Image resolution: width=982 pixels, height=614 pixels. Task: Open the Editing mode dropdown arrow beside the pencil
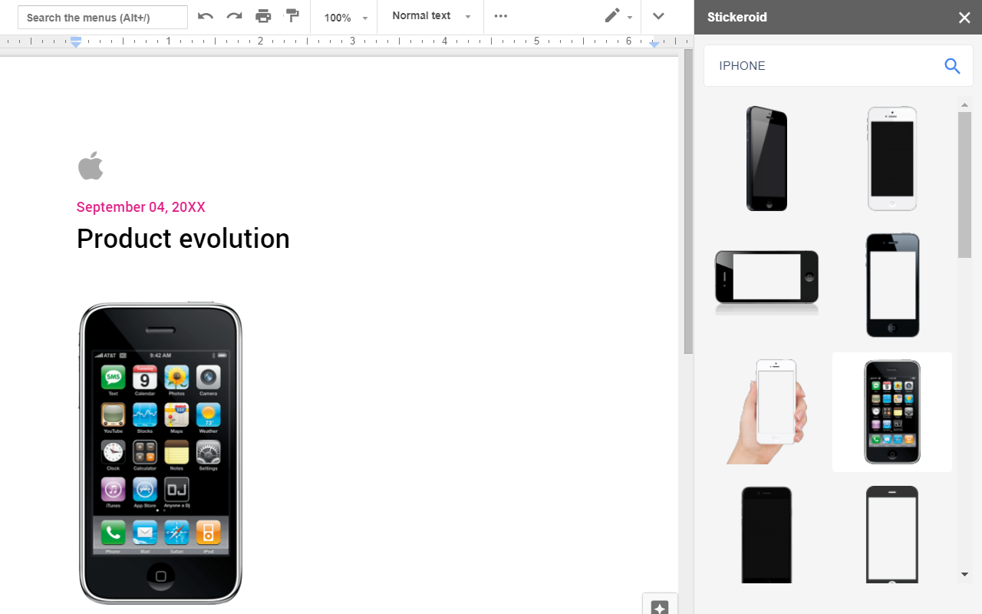pos(629,16)
